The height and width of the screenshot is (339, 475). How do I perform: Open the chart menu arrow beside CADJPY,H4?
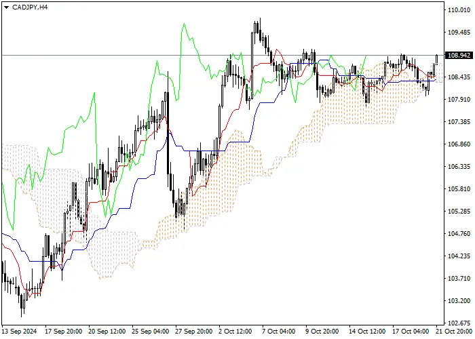click(x=7, y=7)
